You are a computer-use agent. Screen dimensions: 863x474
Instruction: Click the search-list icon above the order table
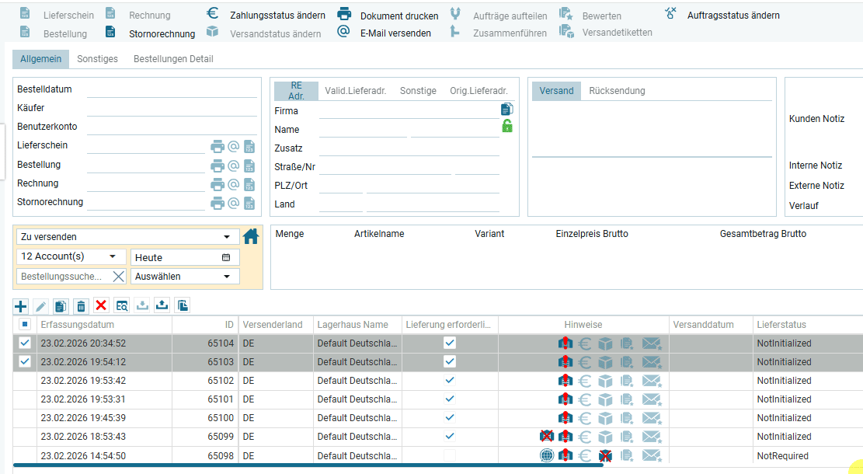pos(122,305)
